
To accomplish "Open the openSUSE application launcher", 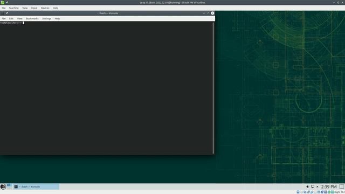I will [x=3, y=186].
